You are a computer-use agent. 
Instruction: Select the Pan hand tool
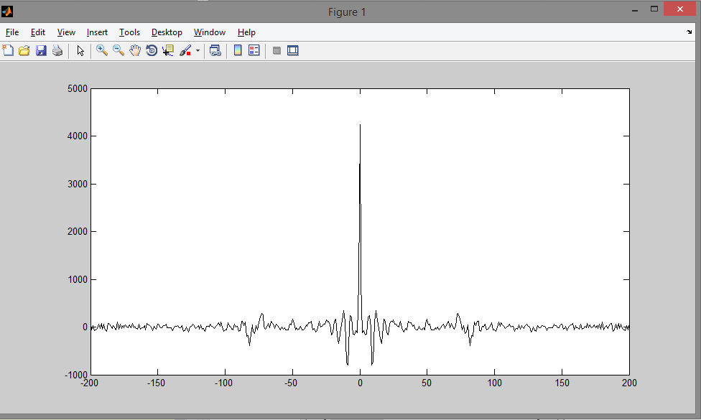[135, 50]
